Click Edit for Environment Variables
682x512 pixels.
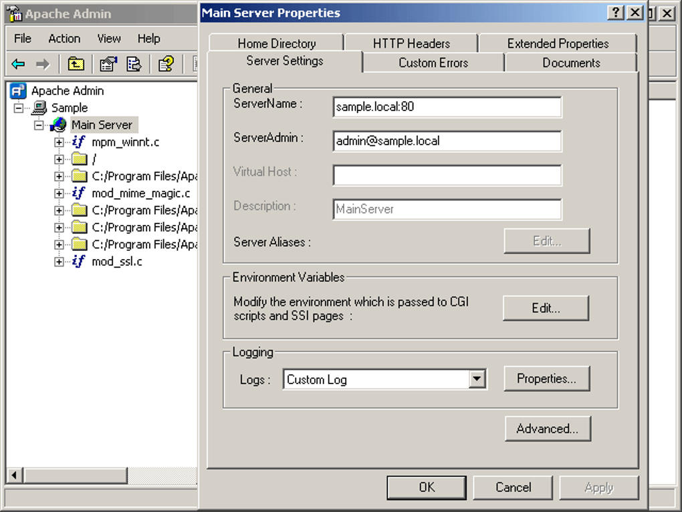pos(546,308)
